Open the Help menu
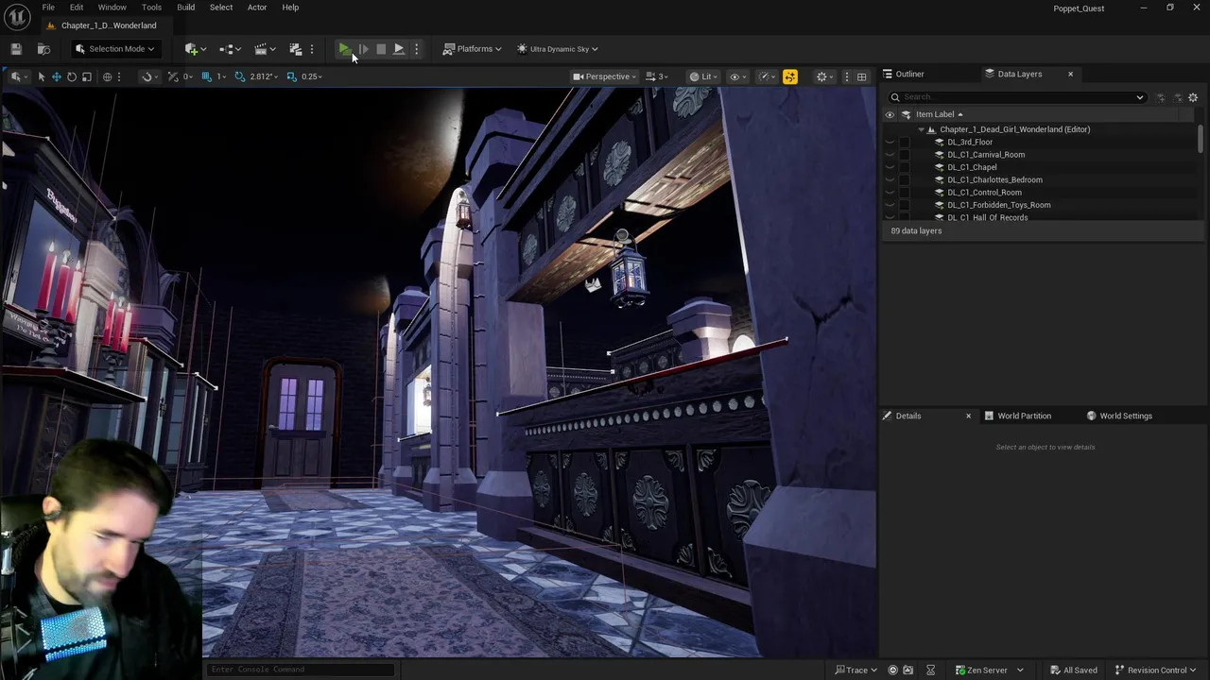 [x=290, y=8]
